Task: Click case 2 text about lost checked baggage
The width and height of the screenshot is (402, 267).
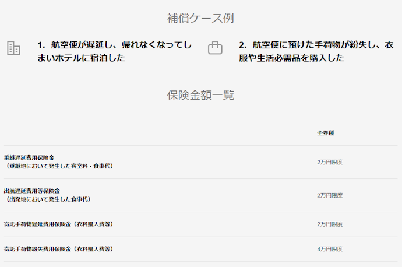Action: (316, 51)
